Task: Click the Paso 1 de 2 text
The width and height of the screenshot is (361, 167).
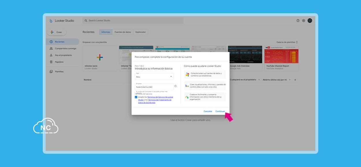Action: pyautogui.click(x=139, y=66)
